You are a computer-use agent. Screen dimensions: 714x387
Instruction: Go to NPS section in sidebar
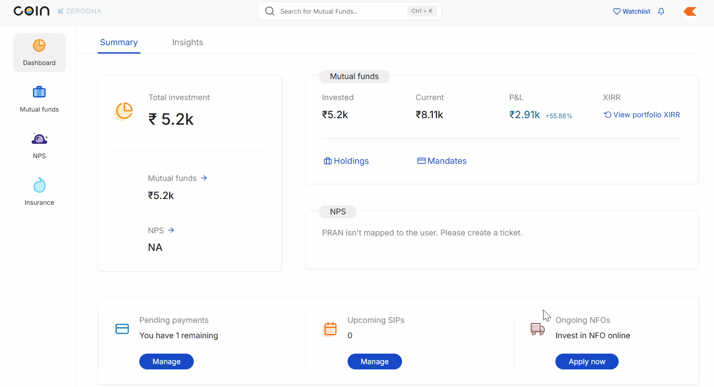click(x=39, y=139)
